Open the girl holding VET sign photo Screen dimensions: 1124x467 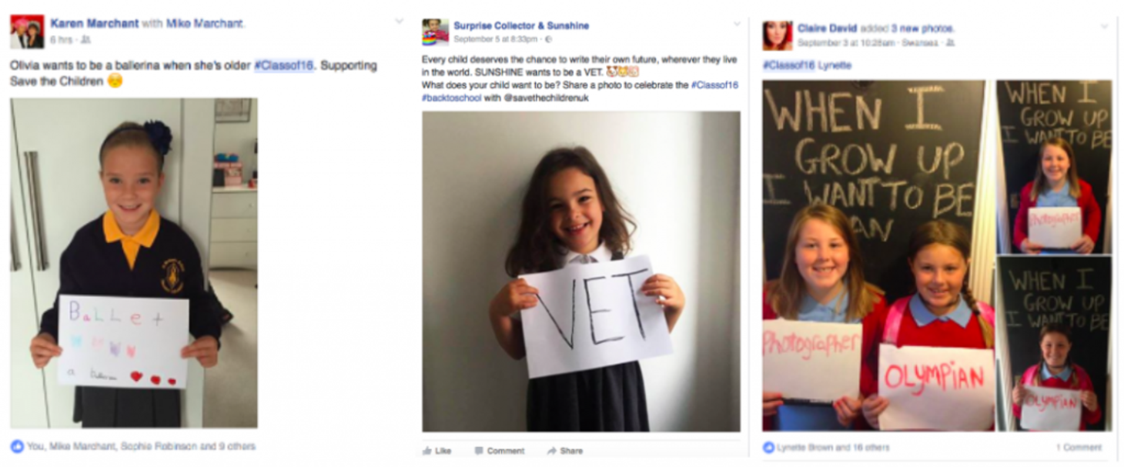point(581,272)
